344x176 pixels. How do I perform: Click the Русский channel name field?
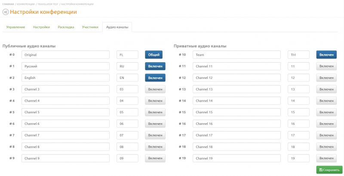(x=65, y=66)
